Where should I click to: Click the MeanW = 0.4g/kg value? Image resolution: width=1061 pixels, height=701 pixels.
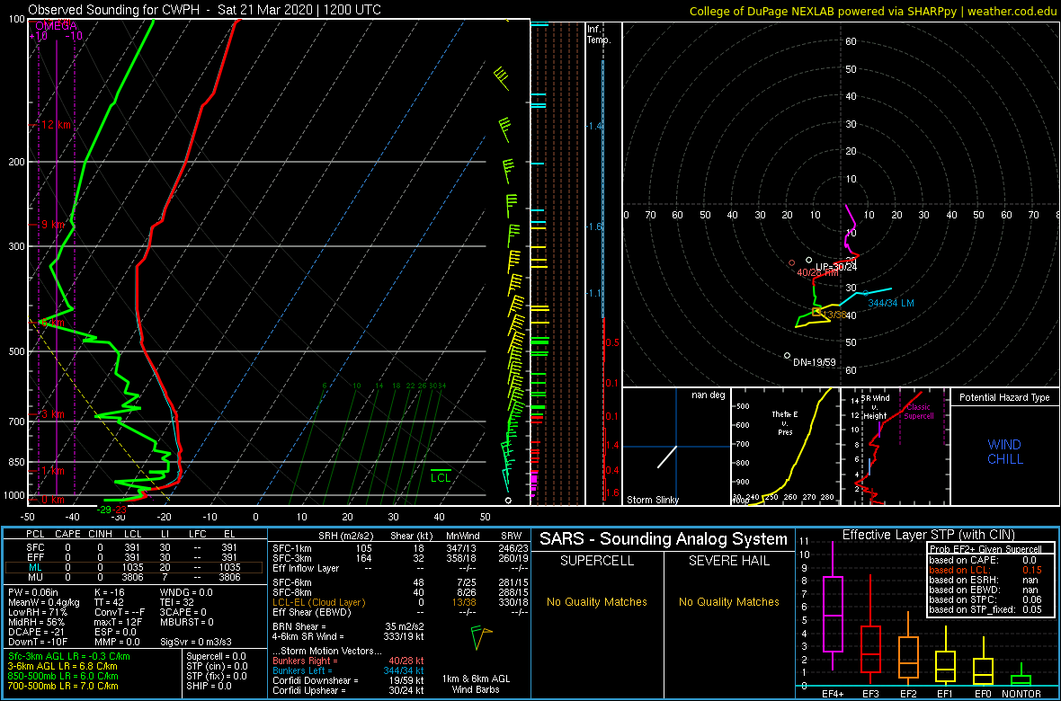click(x=42, y=602)
